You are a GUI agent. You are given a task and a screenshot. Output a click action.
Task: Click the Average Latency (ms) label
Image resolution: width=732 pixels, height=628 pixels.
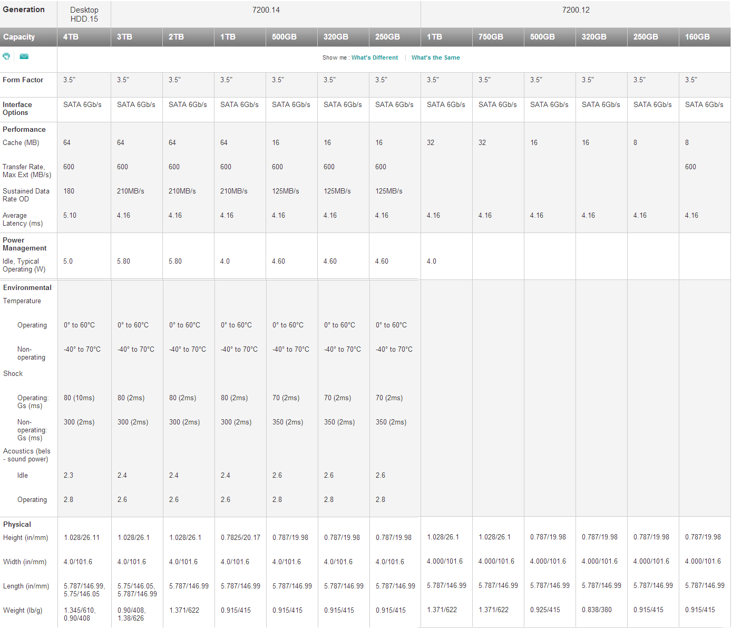pos(23,219)
